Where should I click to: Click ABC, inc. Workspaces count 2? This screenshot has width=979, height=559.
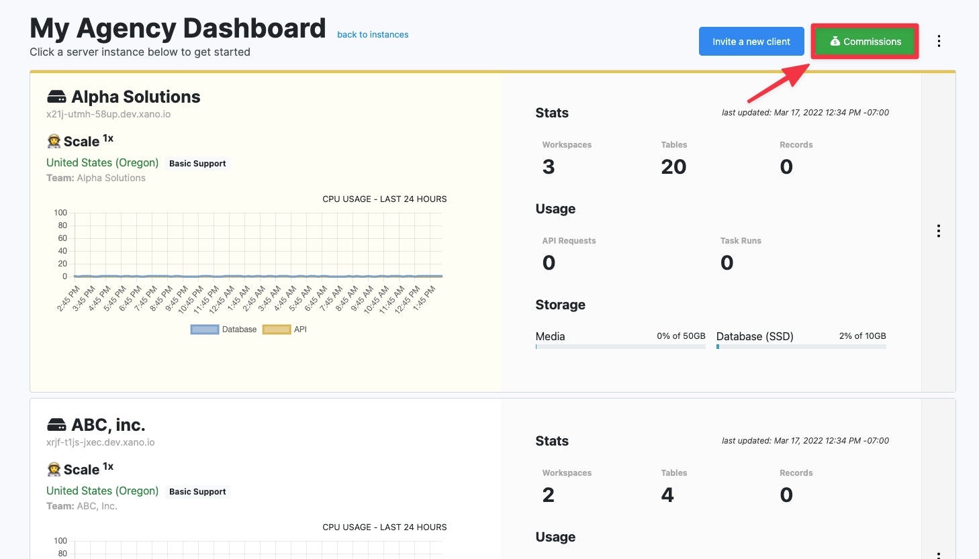pyautogui.click(x=549, y=495)
